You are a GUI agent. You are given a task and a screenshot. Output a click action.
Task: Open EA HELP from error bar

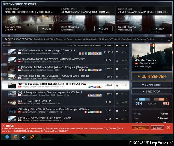pos(157,128)
